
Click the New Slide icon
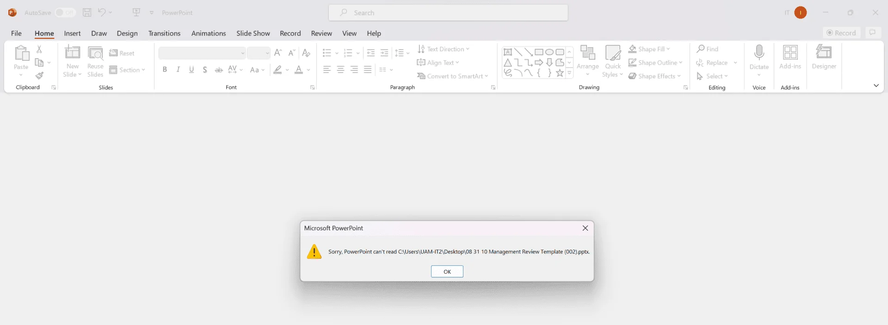(x=73, y=53)
